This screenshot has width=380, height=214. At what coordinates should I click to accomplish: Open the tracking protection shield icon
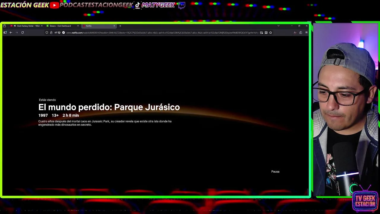coord(47,32)
